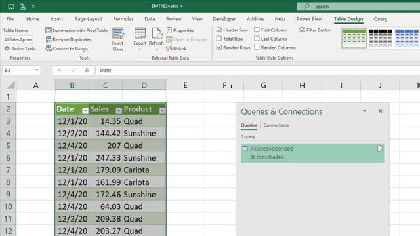The height and width of the screenshot is (236, 420).
Task: Switch to the Data ribbon tab
Action: pyautogui.click(x=150, y=19)
